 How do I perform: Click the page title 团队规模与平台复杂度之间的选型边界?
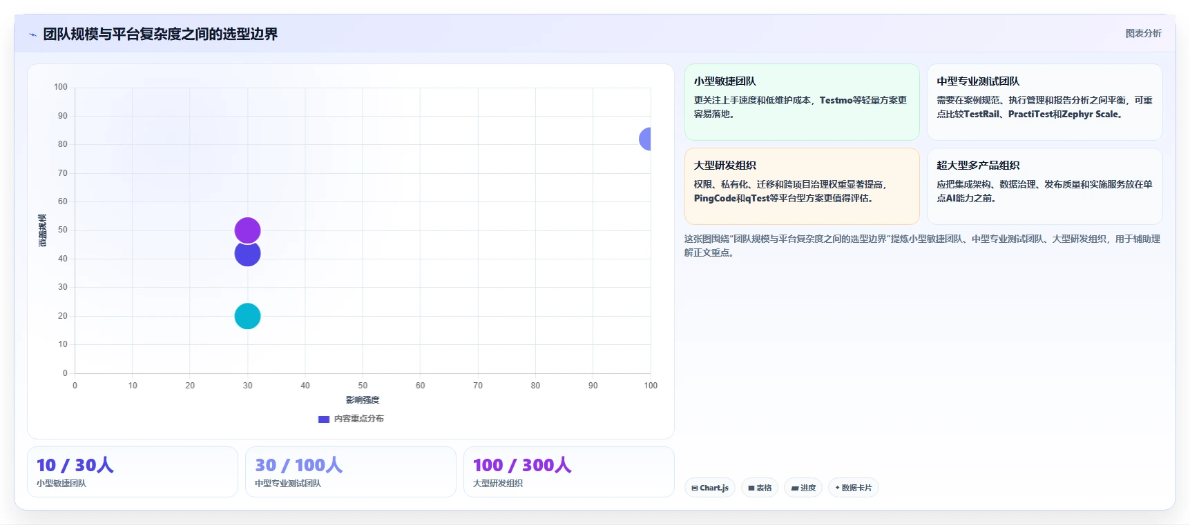coord(160,34)
